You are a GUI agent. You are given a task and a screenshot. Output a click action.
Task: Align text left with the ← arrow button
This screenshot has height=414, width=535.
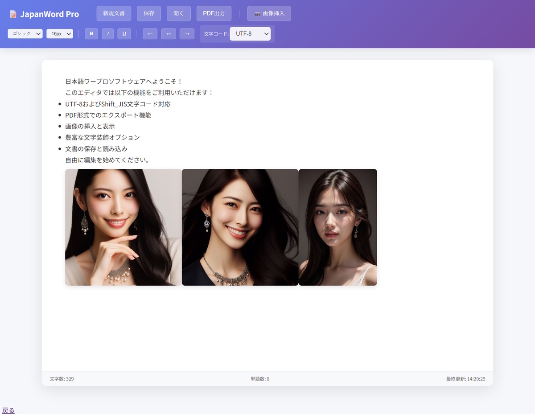pos(150,33)
